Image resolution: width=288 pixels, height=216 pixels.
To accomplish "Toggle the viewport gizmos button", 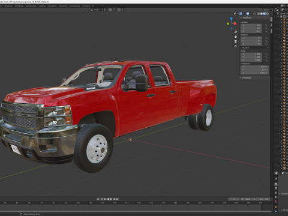I will point(241,14).
